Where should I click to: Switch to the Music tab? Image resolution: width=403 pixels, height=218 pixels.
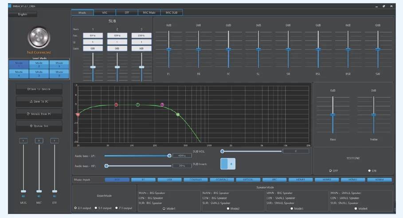tap(82, 12)
